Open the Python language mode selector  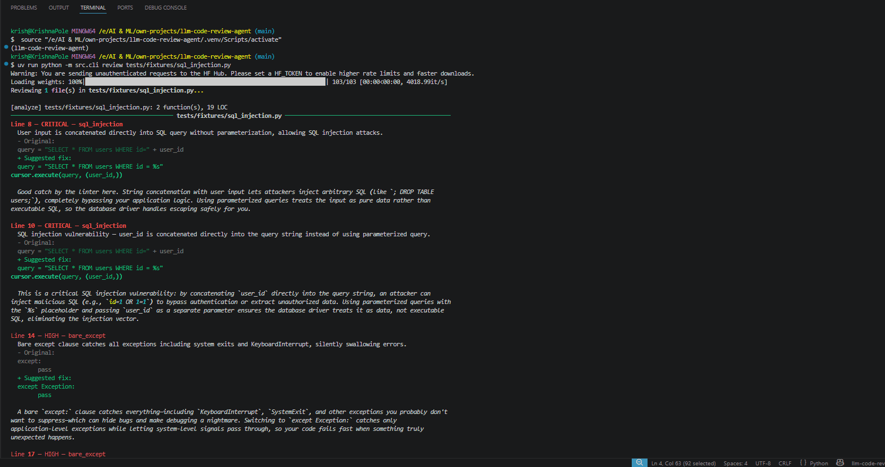click(x=819, y=463)
